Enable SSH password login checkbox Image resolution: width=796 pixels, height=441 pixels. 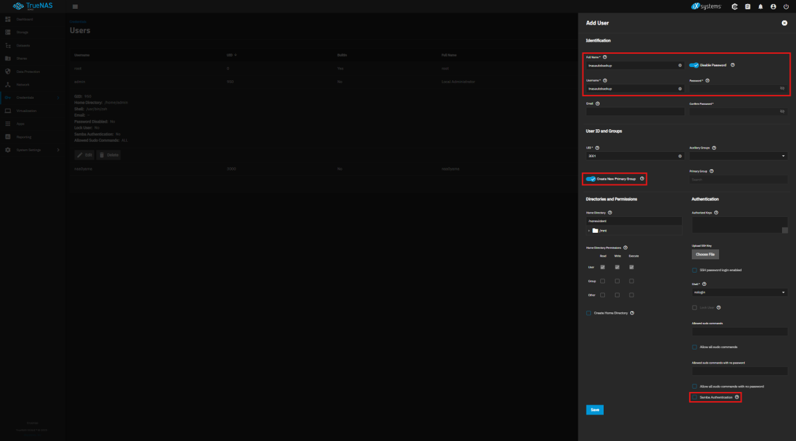pyautogui.click(x=695, y=270)
